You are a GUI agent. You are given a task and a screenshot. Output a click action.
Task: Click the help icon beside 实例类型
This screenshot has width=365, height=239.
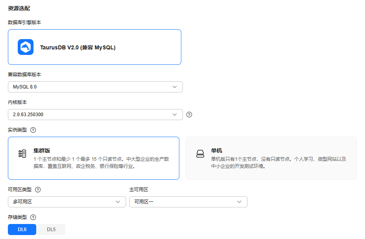33,130
